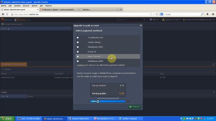Viewport: 216px width, 121px height.
Task: Close the Jelastic administration panel tab
Action: [x=38, y=9]
